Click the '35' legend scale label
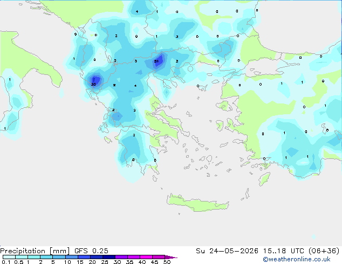 [130, 262]
